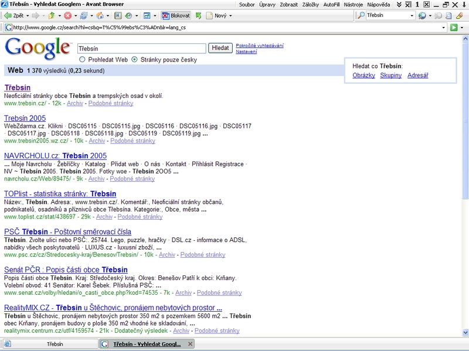Open the Obrázky search link
This screenshot has width=469, height=351.
click(x=363, y=76)
